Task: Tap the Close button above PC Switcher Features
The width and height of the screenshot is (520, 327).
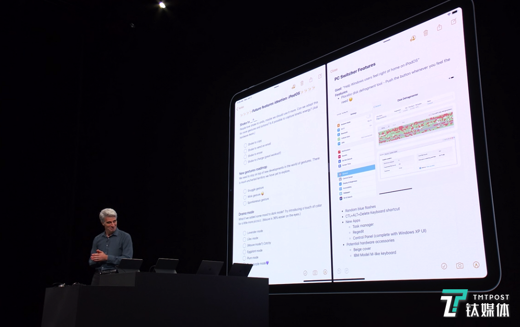Action: pos(334,71)
